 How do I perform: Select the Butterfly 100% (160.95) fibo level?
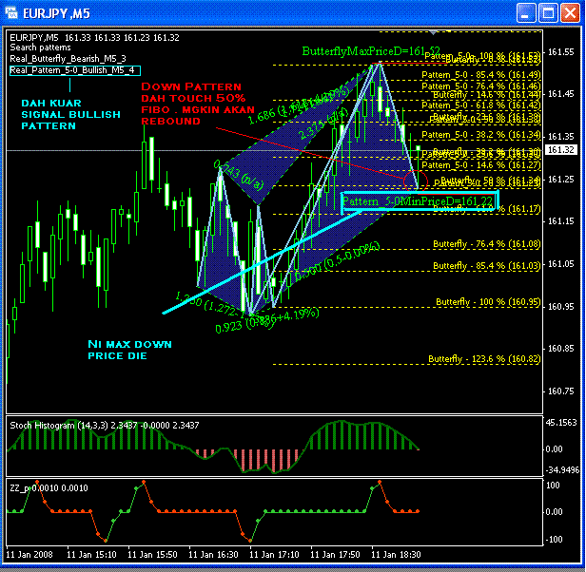tap(488, 302)
